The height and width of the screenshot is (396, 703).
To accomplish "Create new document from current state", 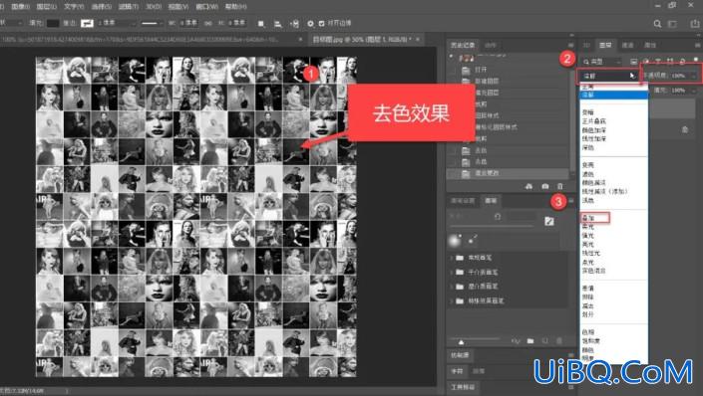I will tap(529, 186).
